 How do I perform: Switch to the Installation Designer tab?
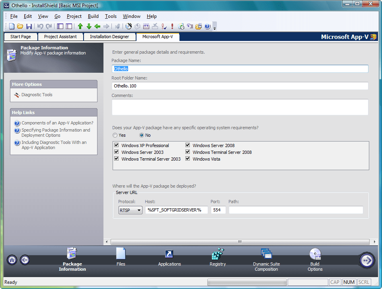pos(110,37)
